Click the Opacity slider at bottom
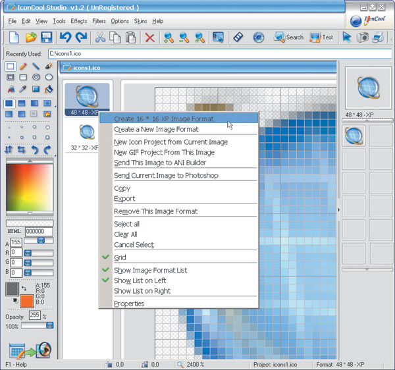Image resolution: width=395 pixels, height=370 pixels. tap(38, 326)
